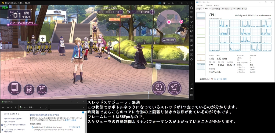Switch to the プロセス tab
Viewport: 275px width, 133px height.
coord(199,9)
